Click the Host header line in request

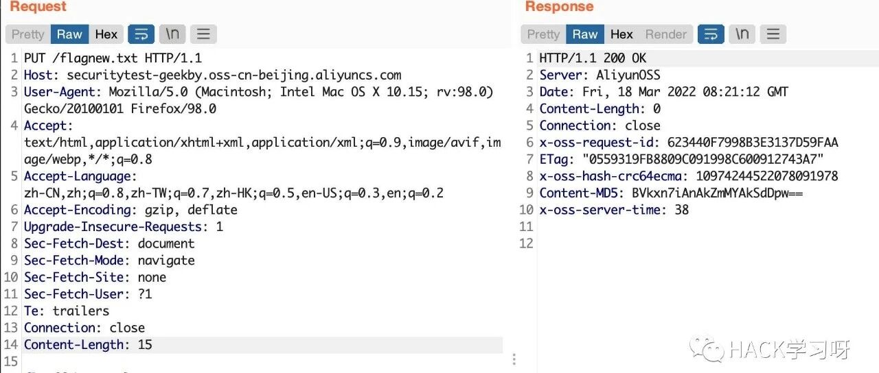212,75
